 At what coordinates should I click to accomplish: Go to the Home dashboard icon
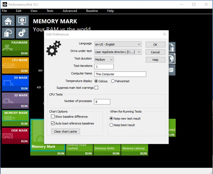coord(8,21)
